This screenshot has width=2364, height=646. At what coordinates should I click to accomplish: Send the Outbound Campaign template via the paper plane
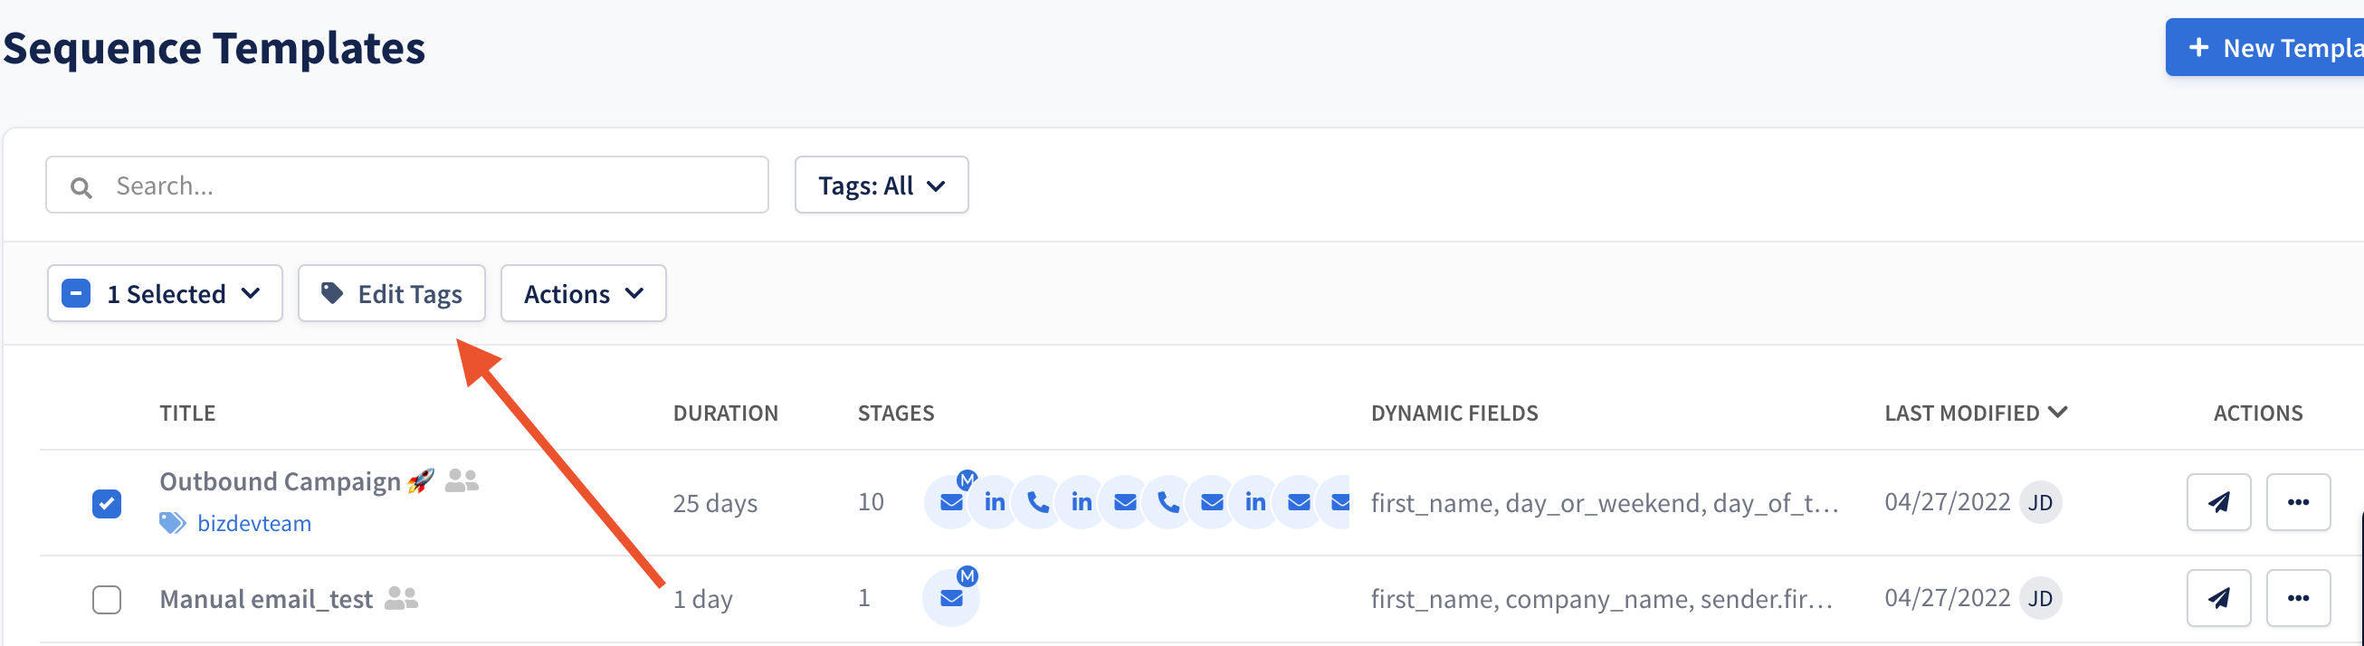pos(2218,502)
